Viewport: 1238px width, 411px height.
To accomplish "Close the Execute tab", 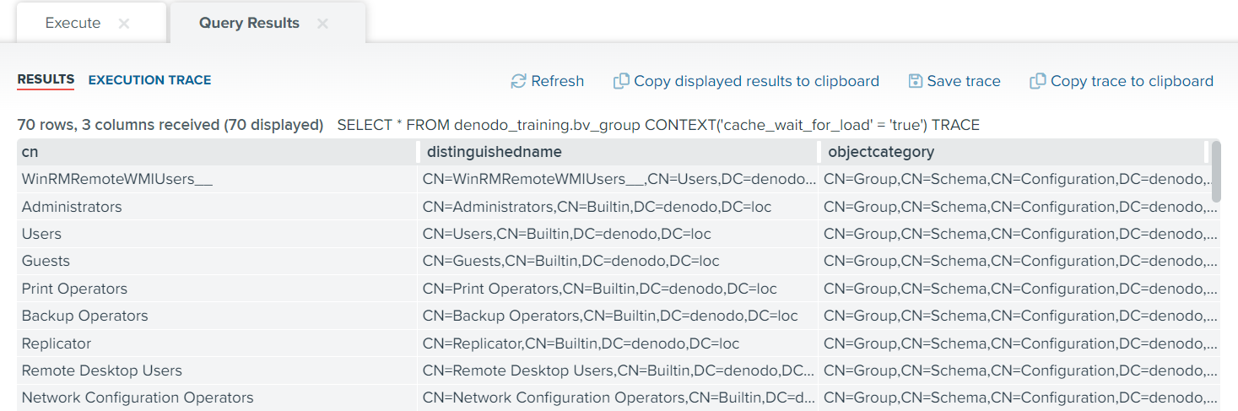I will point(124,24).
